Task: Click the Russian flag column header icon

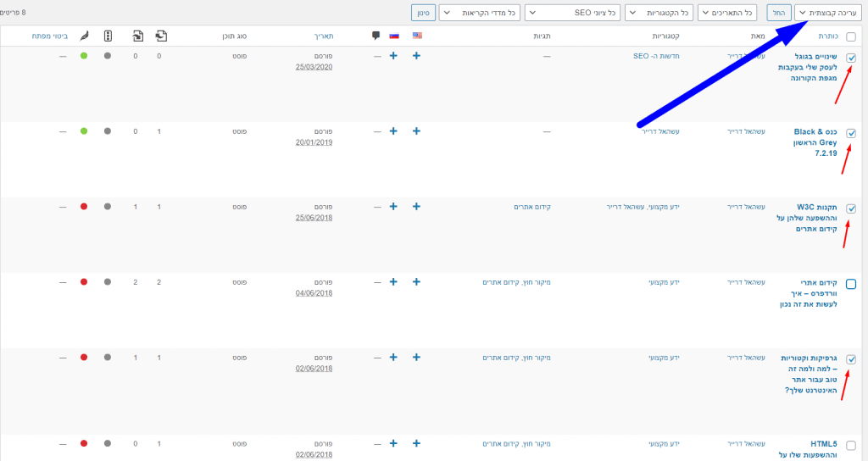Action: 394,36
